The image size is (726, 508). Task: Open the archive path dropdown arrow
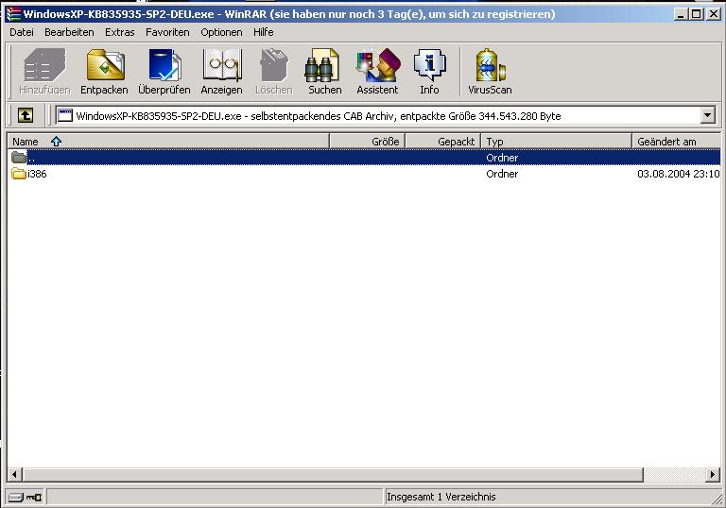707,115
